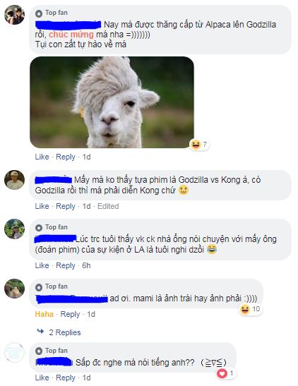This screenshot has height=386, width=298.
Task: Like the LA event comment
Action: (42, 265)
